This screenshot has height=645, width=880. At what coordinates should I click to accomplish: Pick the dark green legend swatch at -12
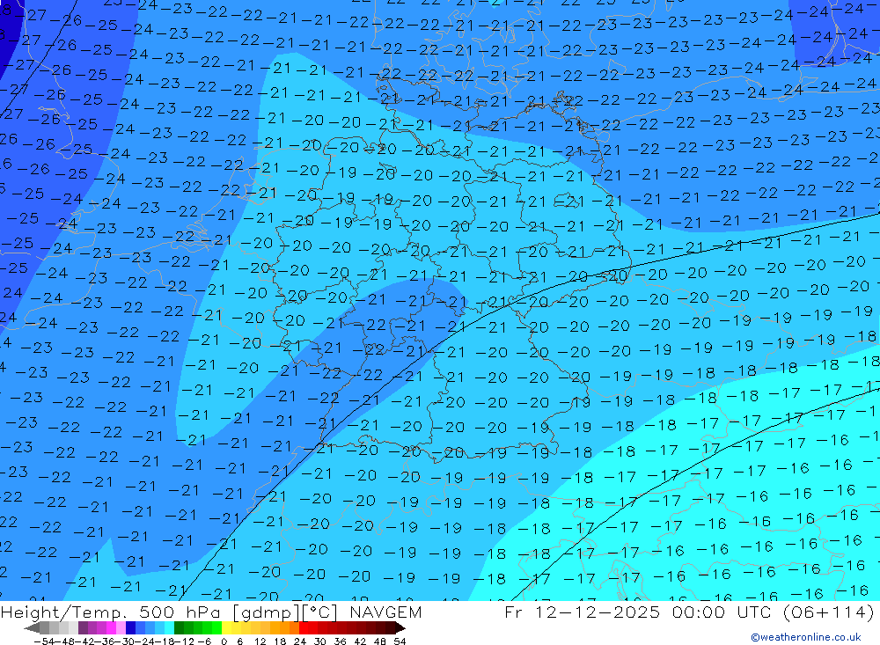179,628
